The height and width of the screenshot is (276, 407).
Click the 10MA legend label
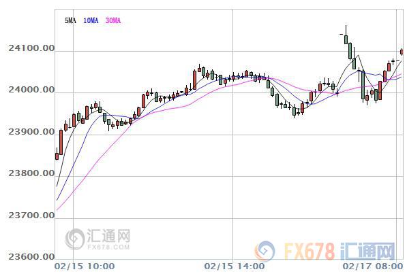pyautogui.click(x=91, y=20)
